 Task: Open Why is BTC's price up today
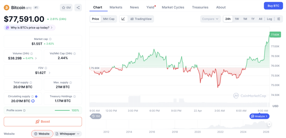pos(30,28)
